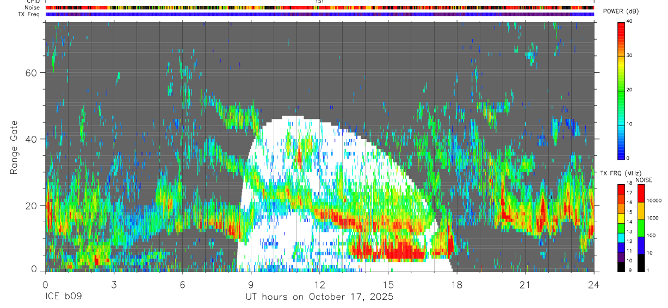Click the 24 hour tick on the time axis
The height and width of the screenshot is (308, 668).
point(594,284)
